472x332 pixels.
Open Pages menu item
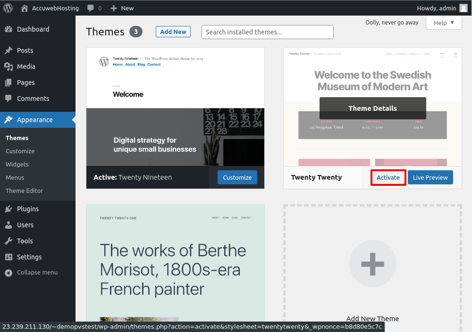26,83
